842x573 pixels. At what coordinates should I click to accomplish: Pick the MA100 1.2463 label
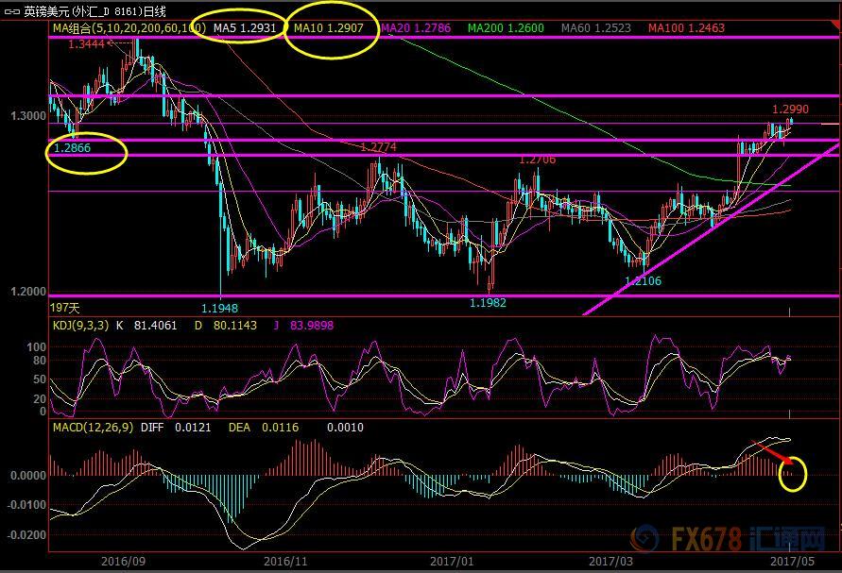[x=686, y=28]
